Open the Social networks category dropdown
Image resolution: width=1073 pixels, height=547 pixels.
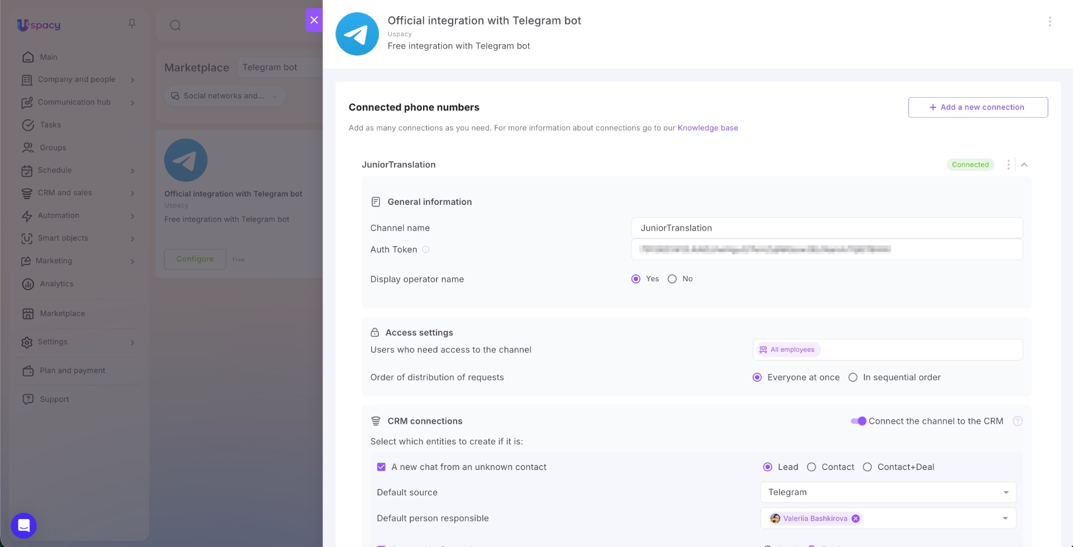pyautogui.click(x=224, y=96)
